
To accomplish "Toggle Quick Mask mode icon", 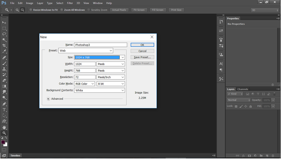I will 4,150.
